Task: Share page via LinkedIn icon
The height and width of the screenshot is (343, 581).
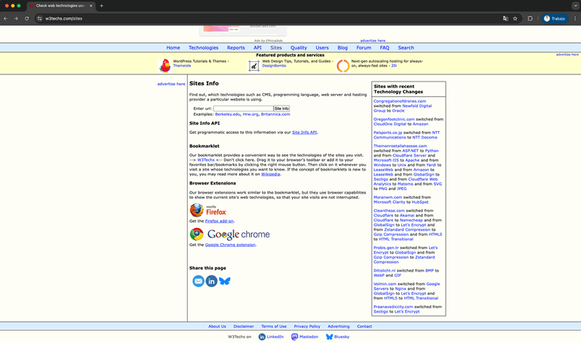Action: pos(212,281)
